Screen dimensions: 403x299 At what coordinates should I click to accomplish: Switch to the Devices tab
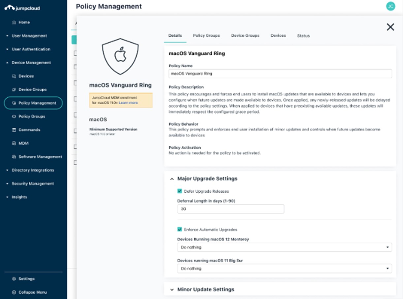click(278, 36)
